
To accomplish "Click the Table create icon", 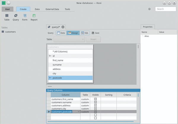I will coord(7,15).
